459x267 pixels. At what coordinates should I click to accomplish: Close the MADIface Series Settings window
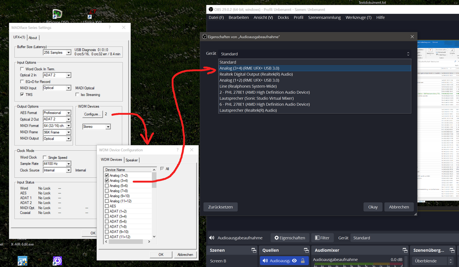(124, 28)
